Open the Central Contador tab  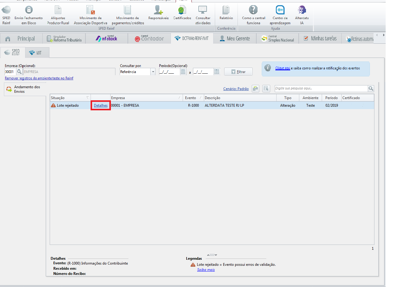[149, 39]
